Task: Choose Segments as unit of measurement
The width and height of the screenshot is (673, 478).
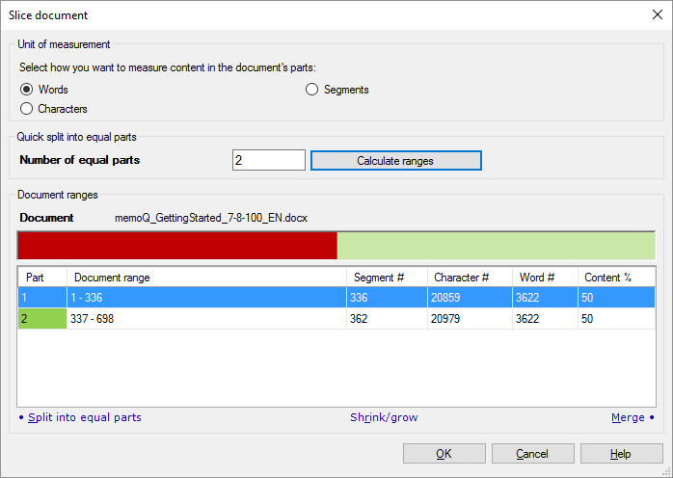Action: point(312,90)
